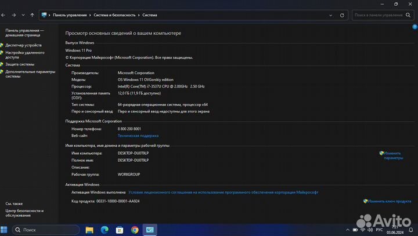This screenshot has height=236, width=418.
Task: Select 'Система' breadcrumb
Action: point(150,15)
